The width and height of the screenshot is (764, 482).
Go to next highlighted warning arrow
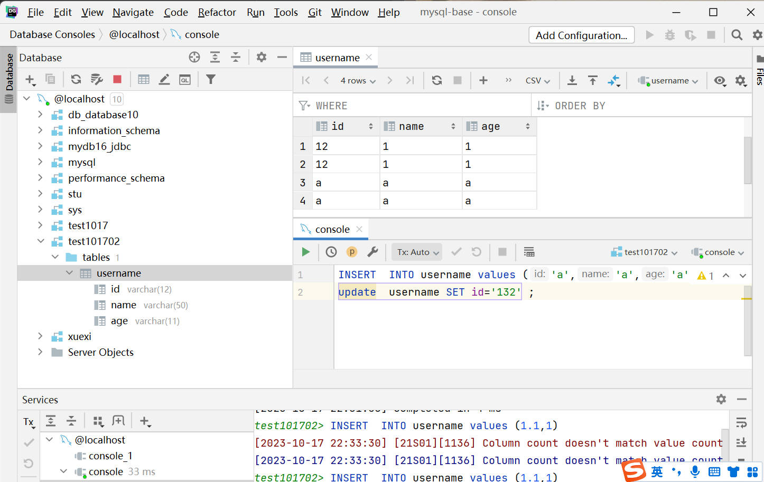pyautogui.click(x=742, y=276)
